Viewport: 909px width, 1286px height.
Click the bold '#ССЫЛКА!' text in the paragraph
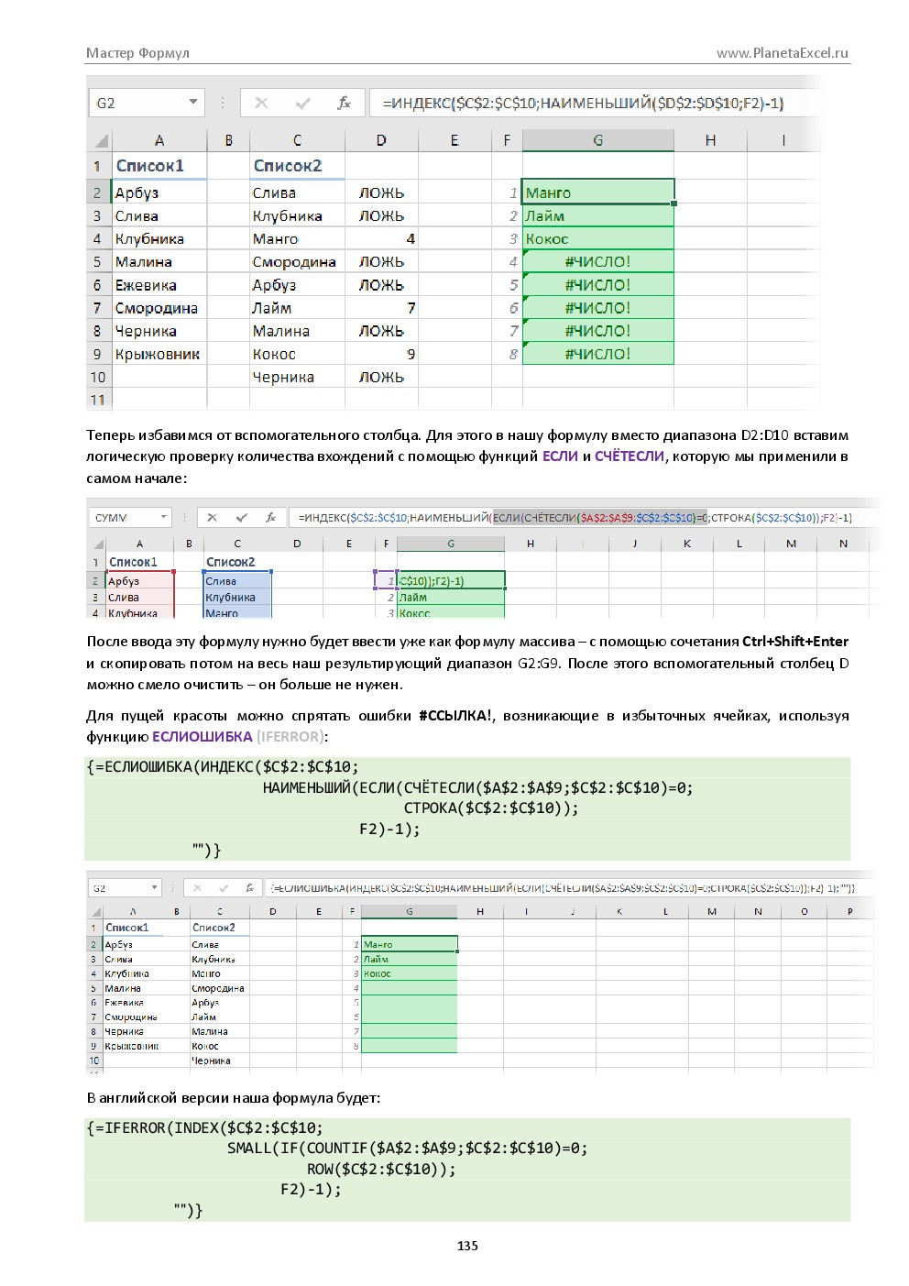[x=455, y=716]
